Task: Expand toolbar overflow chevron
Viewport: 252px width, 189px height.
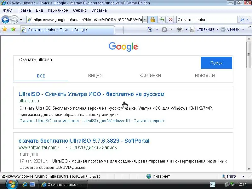Action: [249, 26]
